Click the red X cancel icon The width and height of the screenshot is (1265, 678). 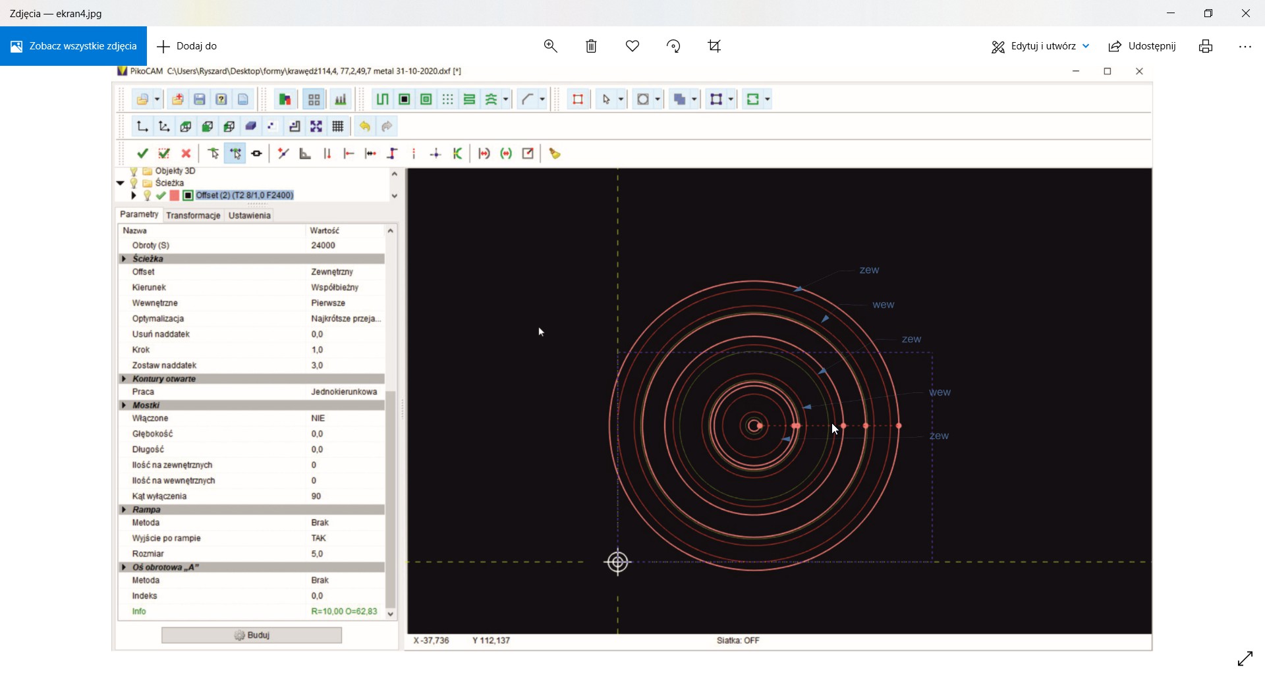pos(186,155)
